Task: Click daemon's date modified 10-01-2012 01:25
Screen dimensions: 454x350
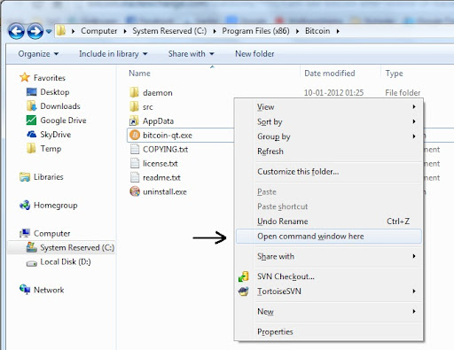Action: (x=333, y=93)
